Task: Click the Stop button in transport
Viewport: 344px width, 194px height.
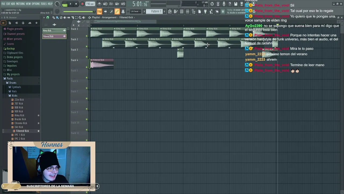Action: 76,4
